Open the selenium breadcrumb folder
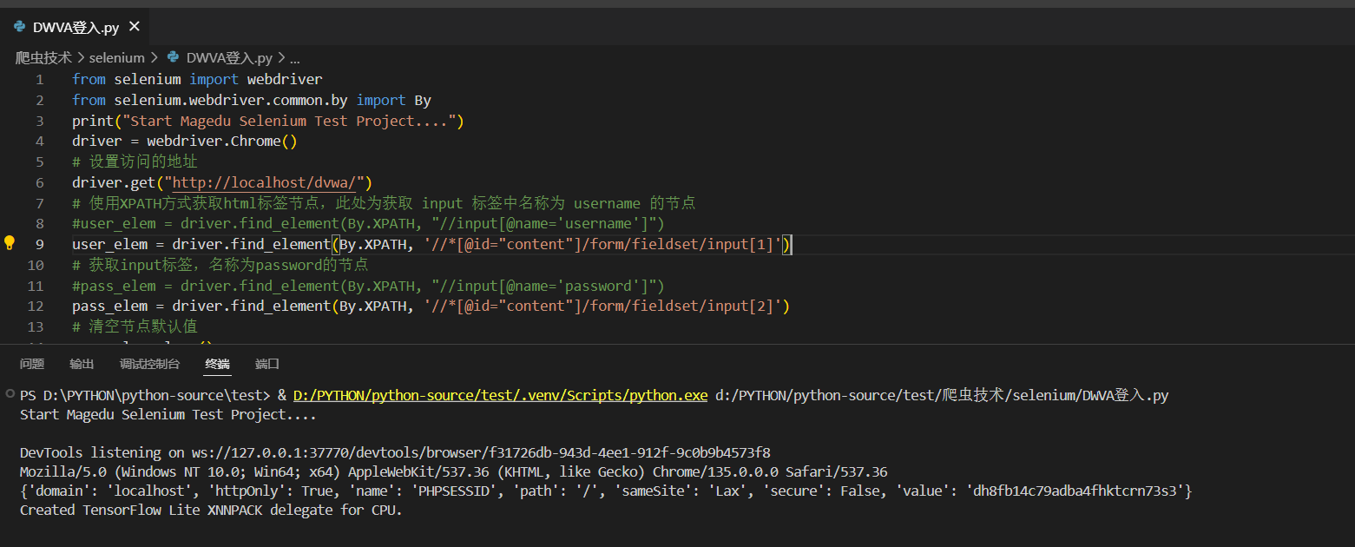The image size is (1355, 547). point(116,58)
